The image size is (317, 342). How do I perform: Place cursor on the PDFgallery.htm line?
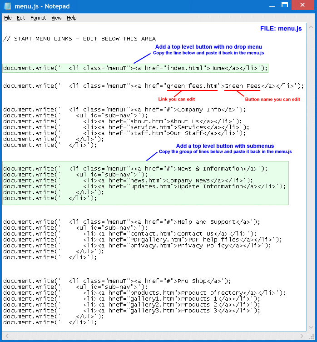click(x=182, y=240)
